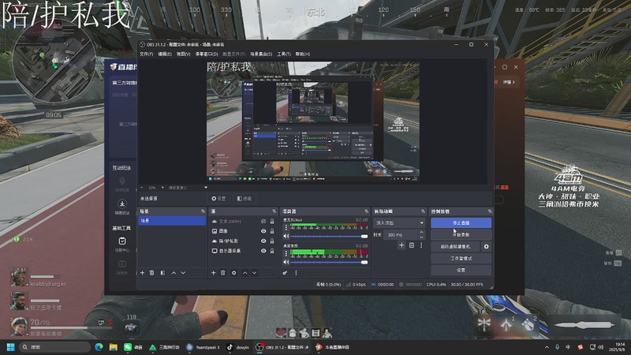Toggle lock on 陪/护私我 source
631x355 pixels.
click(x=272, y=241)
